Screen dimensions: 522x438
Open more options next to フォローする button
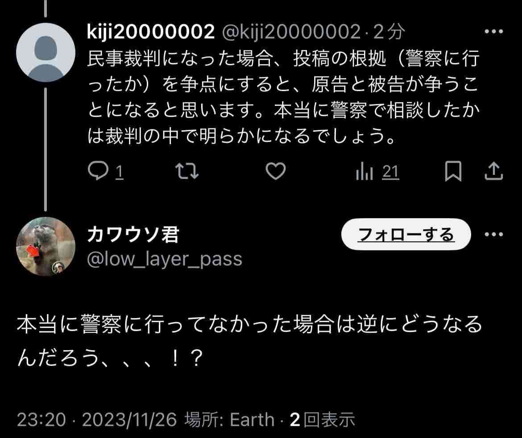494,234
